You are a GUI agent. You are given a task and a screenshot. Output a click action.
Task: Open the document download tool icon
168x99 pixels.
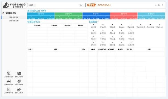click(x=9, y=89)
